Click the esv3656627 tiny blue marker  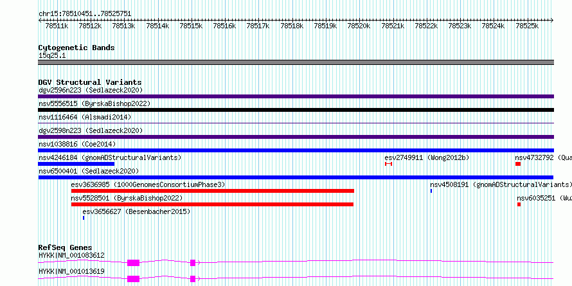click(84, 218)
